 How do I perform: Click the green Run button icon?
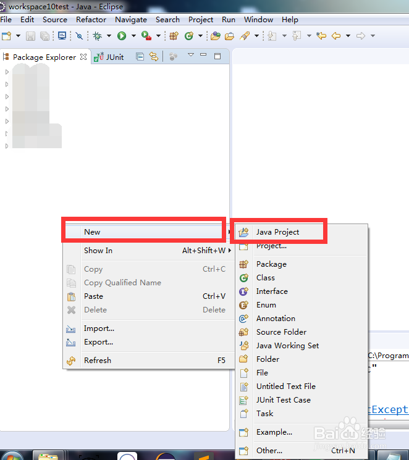tap(122, 36)
